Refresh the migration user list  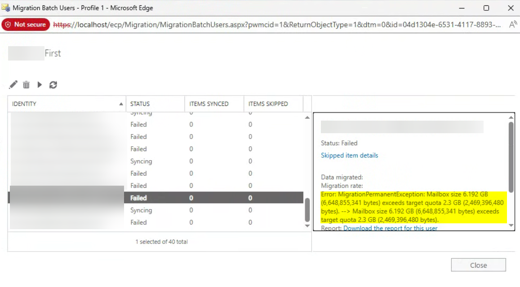[x=53, y=85]
